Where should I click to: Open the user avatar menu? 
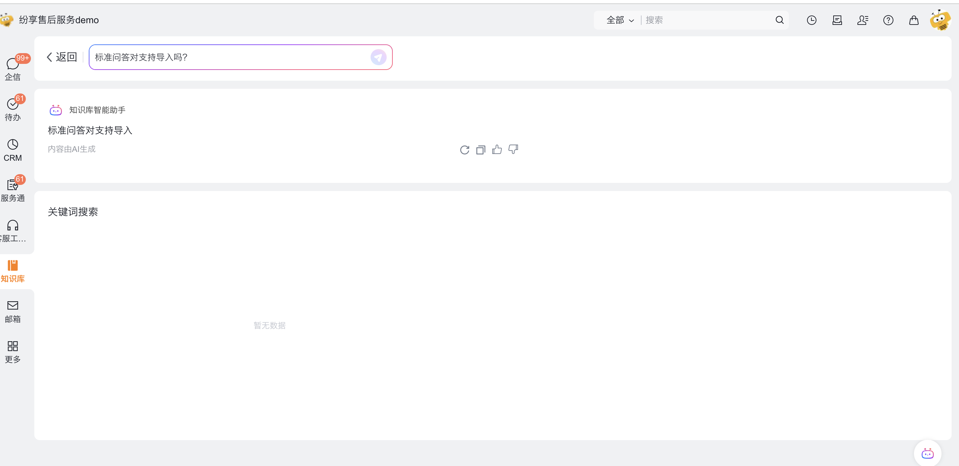pyautogui.click(x=940, y=20)
